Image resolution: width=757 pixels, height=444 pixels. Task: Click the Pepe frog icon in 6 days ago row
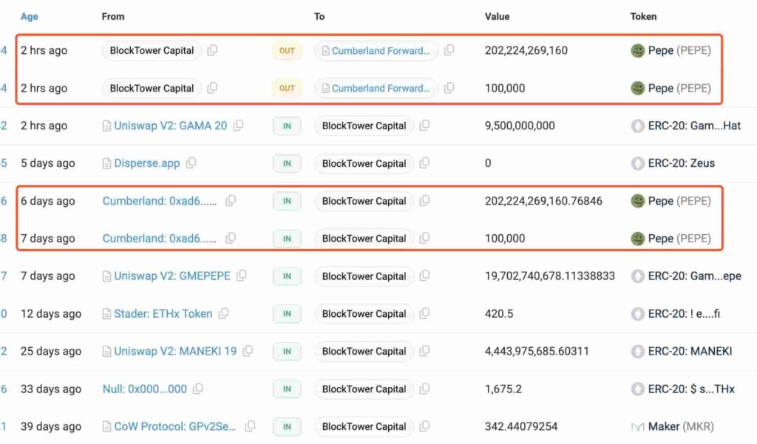click(638, 201)
